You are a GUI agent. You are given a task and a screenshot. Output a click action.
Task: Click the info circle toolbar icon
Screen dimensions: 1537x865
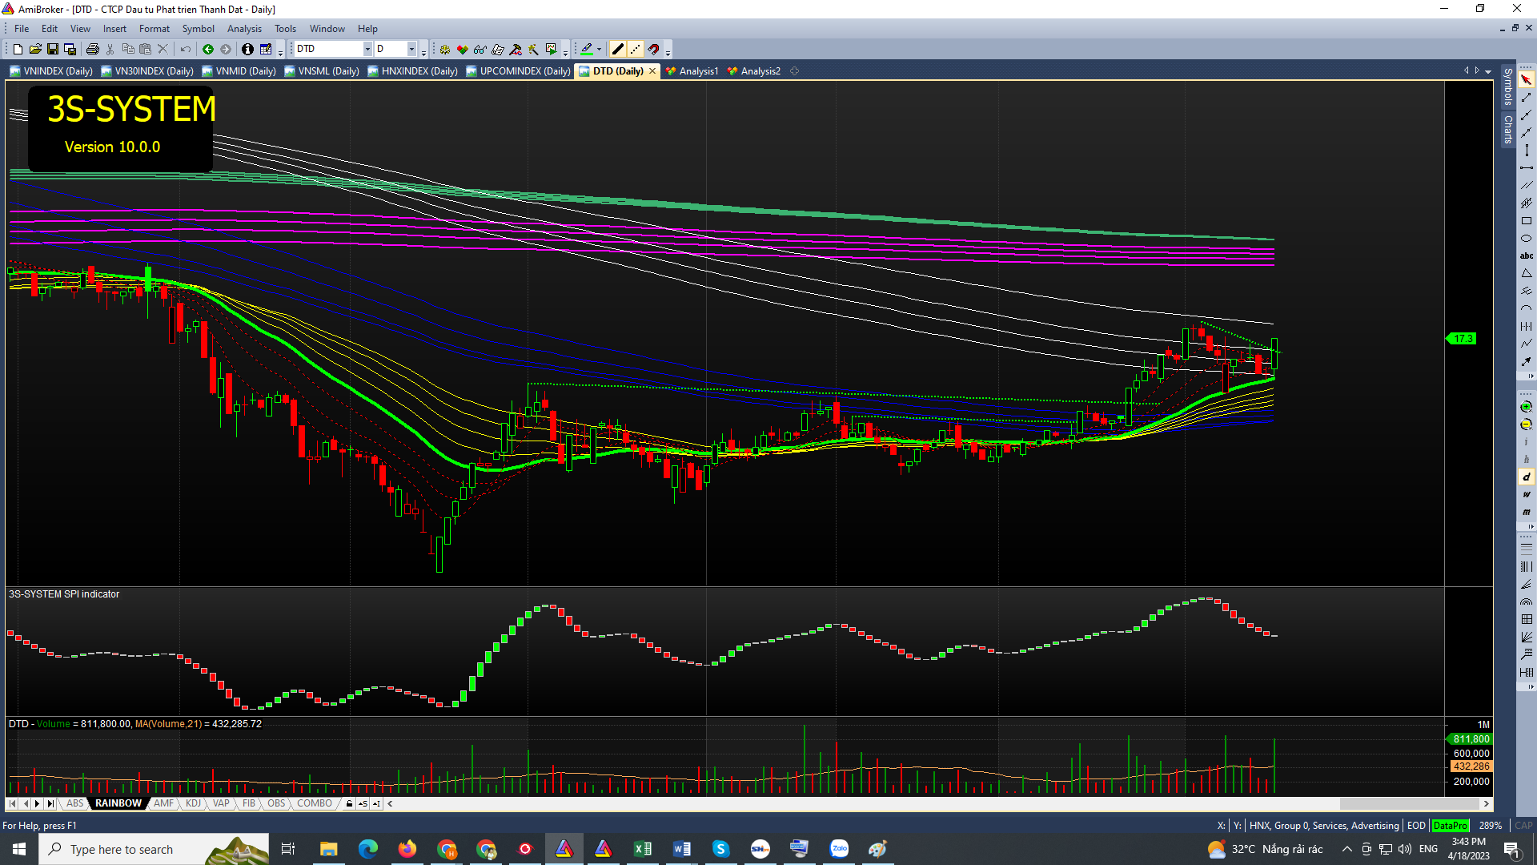(x=247, y=49)
